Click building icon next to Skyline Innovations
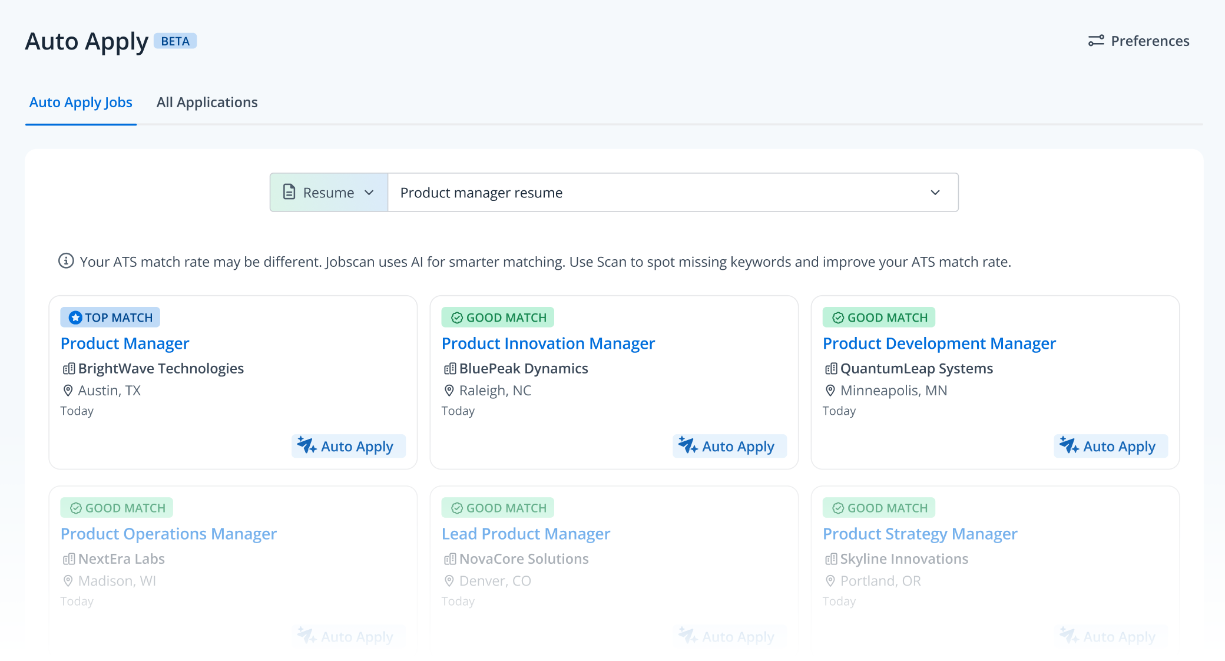Image resolution: width=1225 pixels, height=661 pixels. [x=831, y=559]
